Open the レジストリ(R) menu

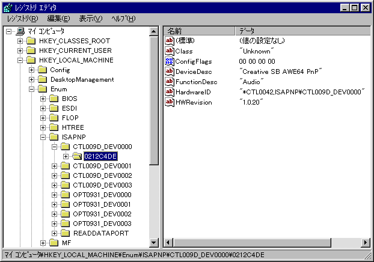click(x=23, y=19)
